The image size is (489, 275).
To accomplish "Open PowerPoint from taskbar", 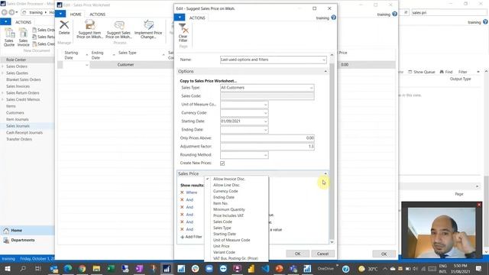I will [279, 268].
